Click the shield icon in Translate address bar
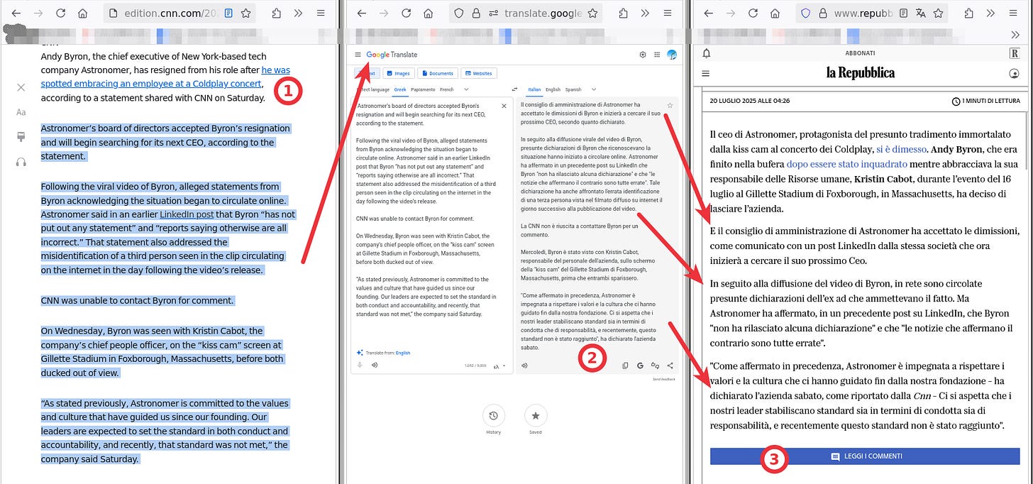1033x484 pixels. (x=459, y=13)
